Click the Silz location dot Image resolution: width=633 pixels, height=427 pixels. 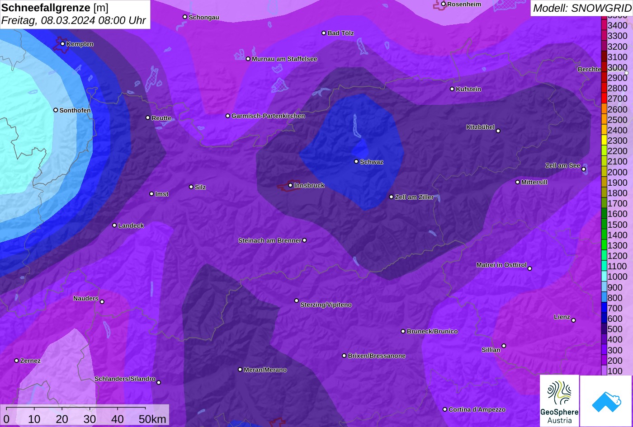(x=191, y=187)
